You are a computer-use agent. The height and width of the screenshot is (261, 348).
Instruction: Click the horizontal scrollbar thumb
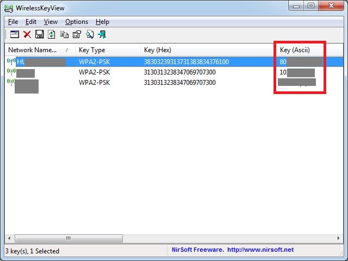[x=69, y=238]
